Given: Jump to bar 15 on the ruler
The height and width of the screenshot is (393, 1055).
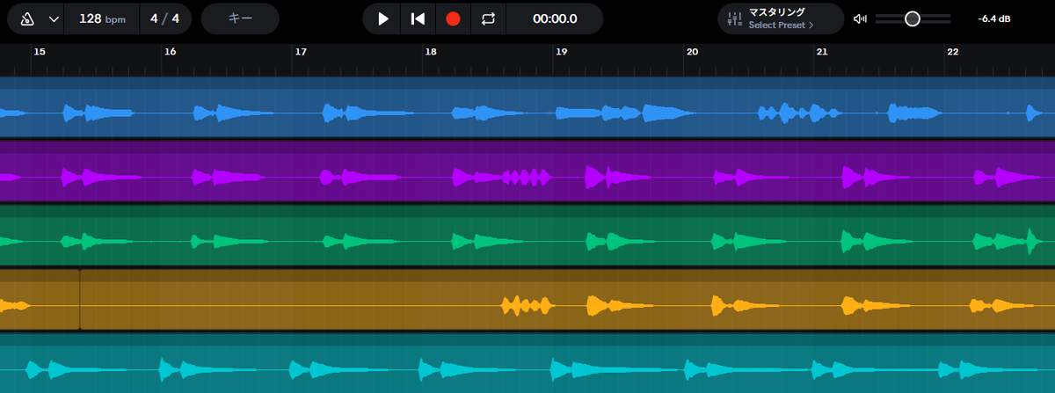Looking at the screenshot, I should pos(39,52).
